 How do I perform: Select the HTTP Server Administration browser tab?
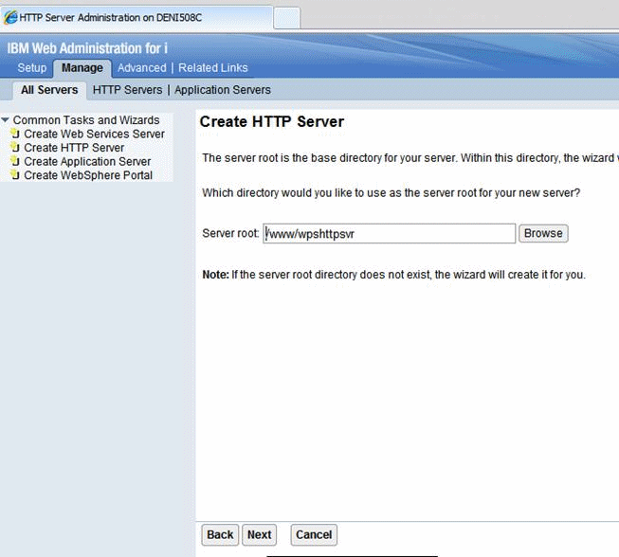click(137, 17)
